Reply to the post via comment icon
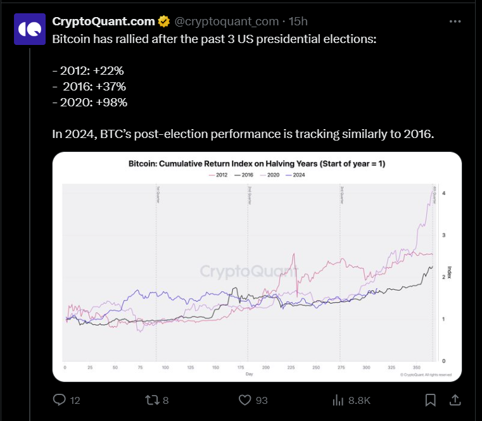This screenshot has width=482, height=421. coord(60,400)
